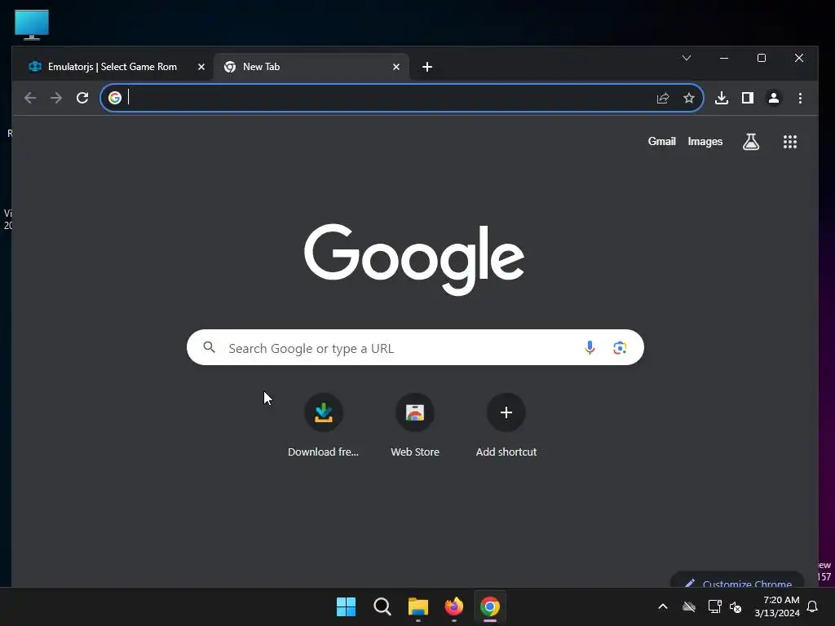Open the Chrome profile avatar
835x626 pixels.
774,98
